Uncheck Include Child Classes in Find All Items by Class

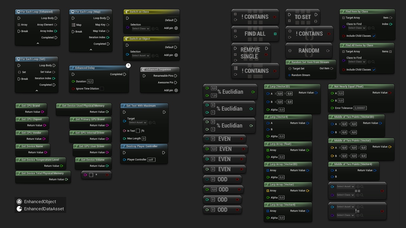point(374,70)
